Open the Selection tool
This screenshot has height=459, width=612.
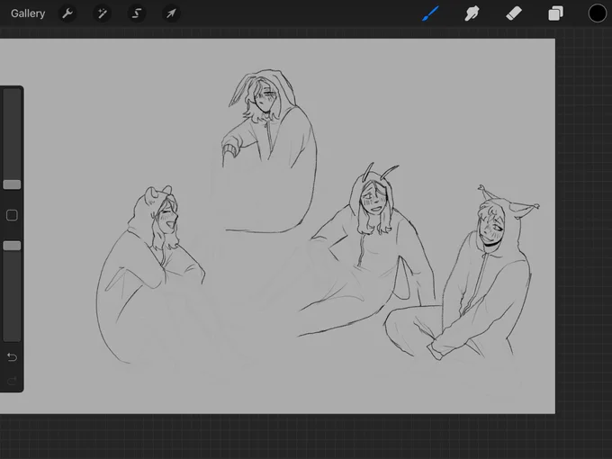[137, 13]
